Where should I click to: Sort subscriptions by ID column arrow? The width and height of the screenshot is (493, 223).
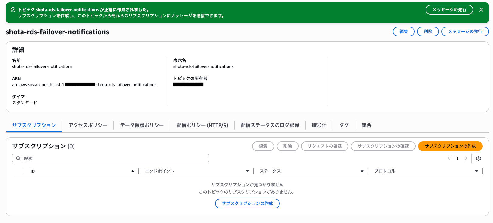coord(133,171)
